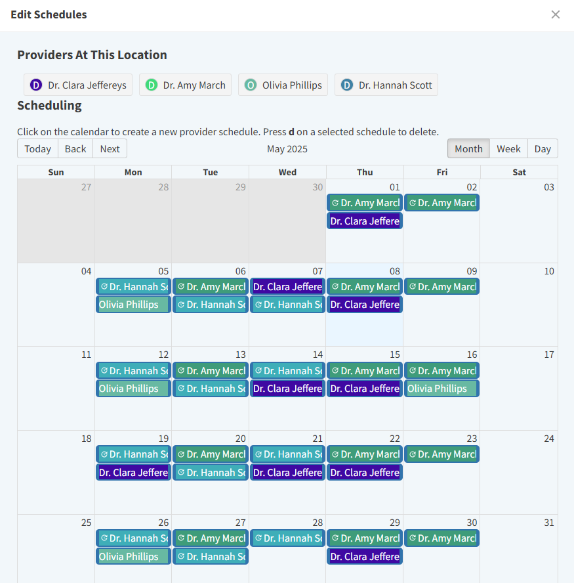Viewport: 574px width, 583px height.
Task: Click the Back button
Action: tap(75, 148)
